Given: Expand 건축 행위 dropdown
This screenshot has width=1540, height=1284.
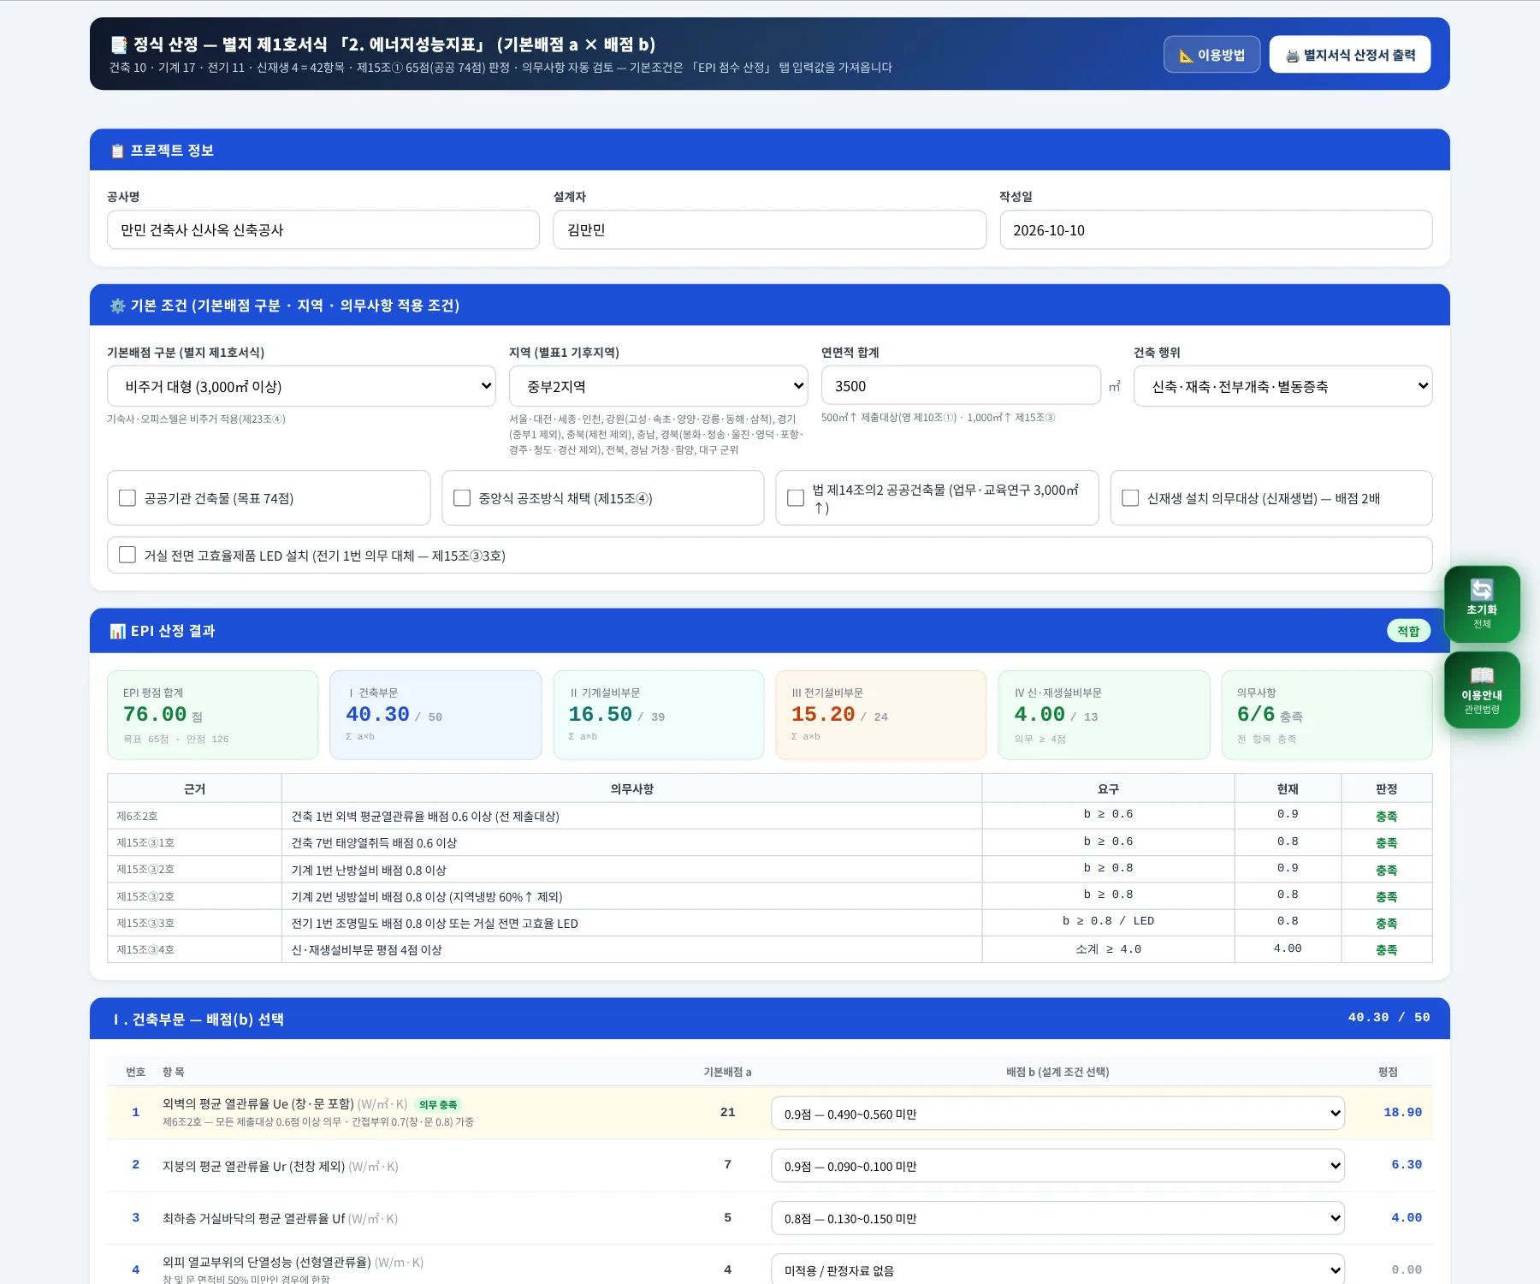Looking at the screenshot, I should click(x=1282, y=386).
